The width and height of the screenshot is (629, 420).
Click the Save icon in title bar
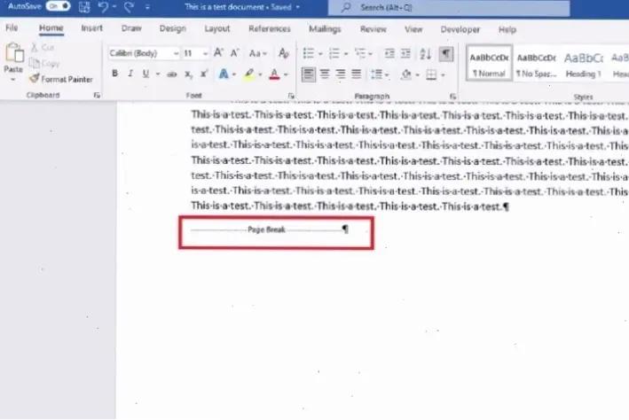click(x=84, y=7)
